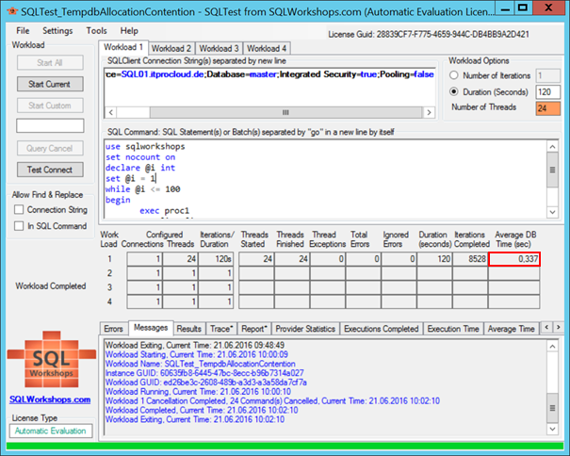This screenshot has width=570, height=456.
Task: Open the Trace* tab
Action: coord(221,329)
